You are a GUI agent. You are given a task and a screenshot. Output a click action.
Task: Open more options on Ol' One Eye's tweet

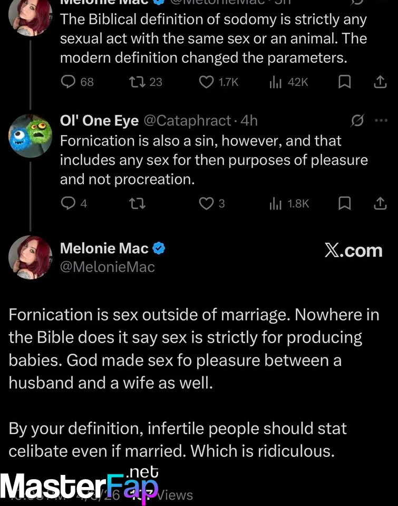pos(381,121)
